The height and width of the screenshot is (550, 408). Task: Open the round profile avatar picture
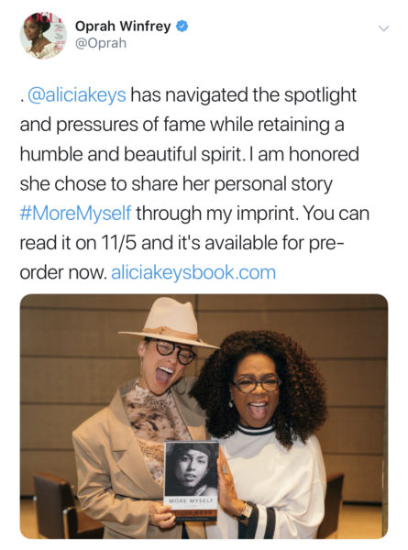click(x=43, y=35)
